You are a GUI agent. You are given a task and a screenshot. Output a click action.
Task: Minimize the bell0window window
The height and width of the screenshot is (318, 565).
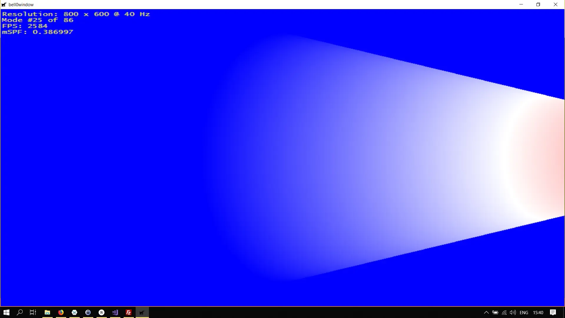pyautogui.click(x=521, y=4)
